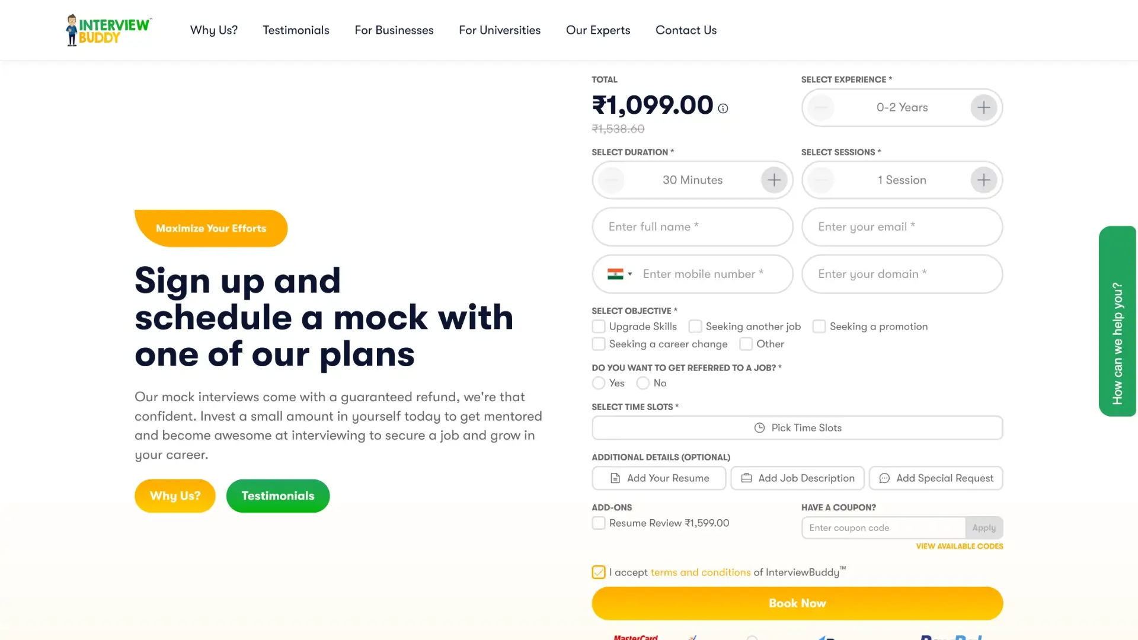The image size is (1138, 640).
Task: Decrease duration using the minus icon
Action: [611, 180]
